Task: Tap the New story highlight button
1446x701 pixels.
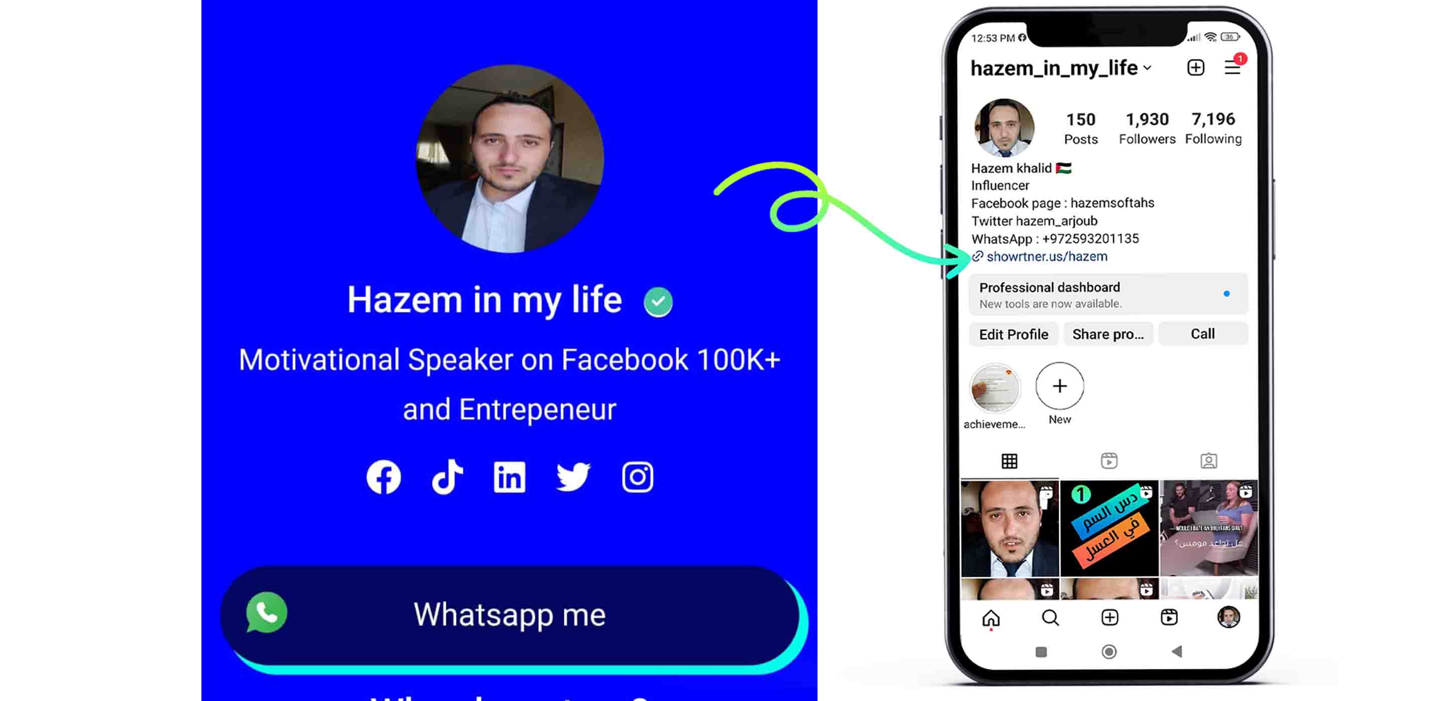Action: [1059, 385]
